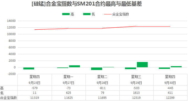Click the 9月28日 negative high bar

click(x=97, y=69)
